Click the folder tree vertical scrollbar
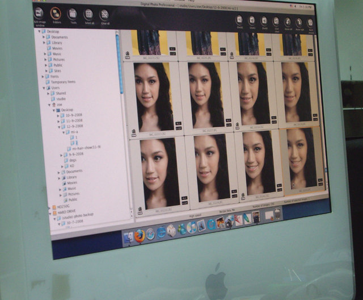Viewport: 363px width, 300px height. point(119,57)
